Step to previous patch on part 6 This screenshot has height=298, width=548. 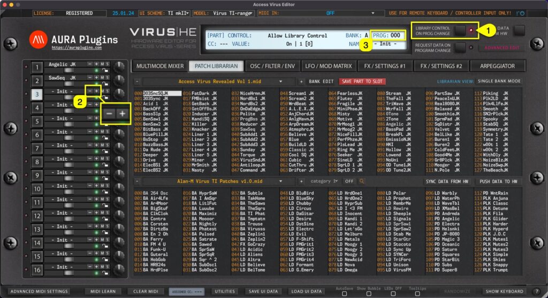(90, 132)
